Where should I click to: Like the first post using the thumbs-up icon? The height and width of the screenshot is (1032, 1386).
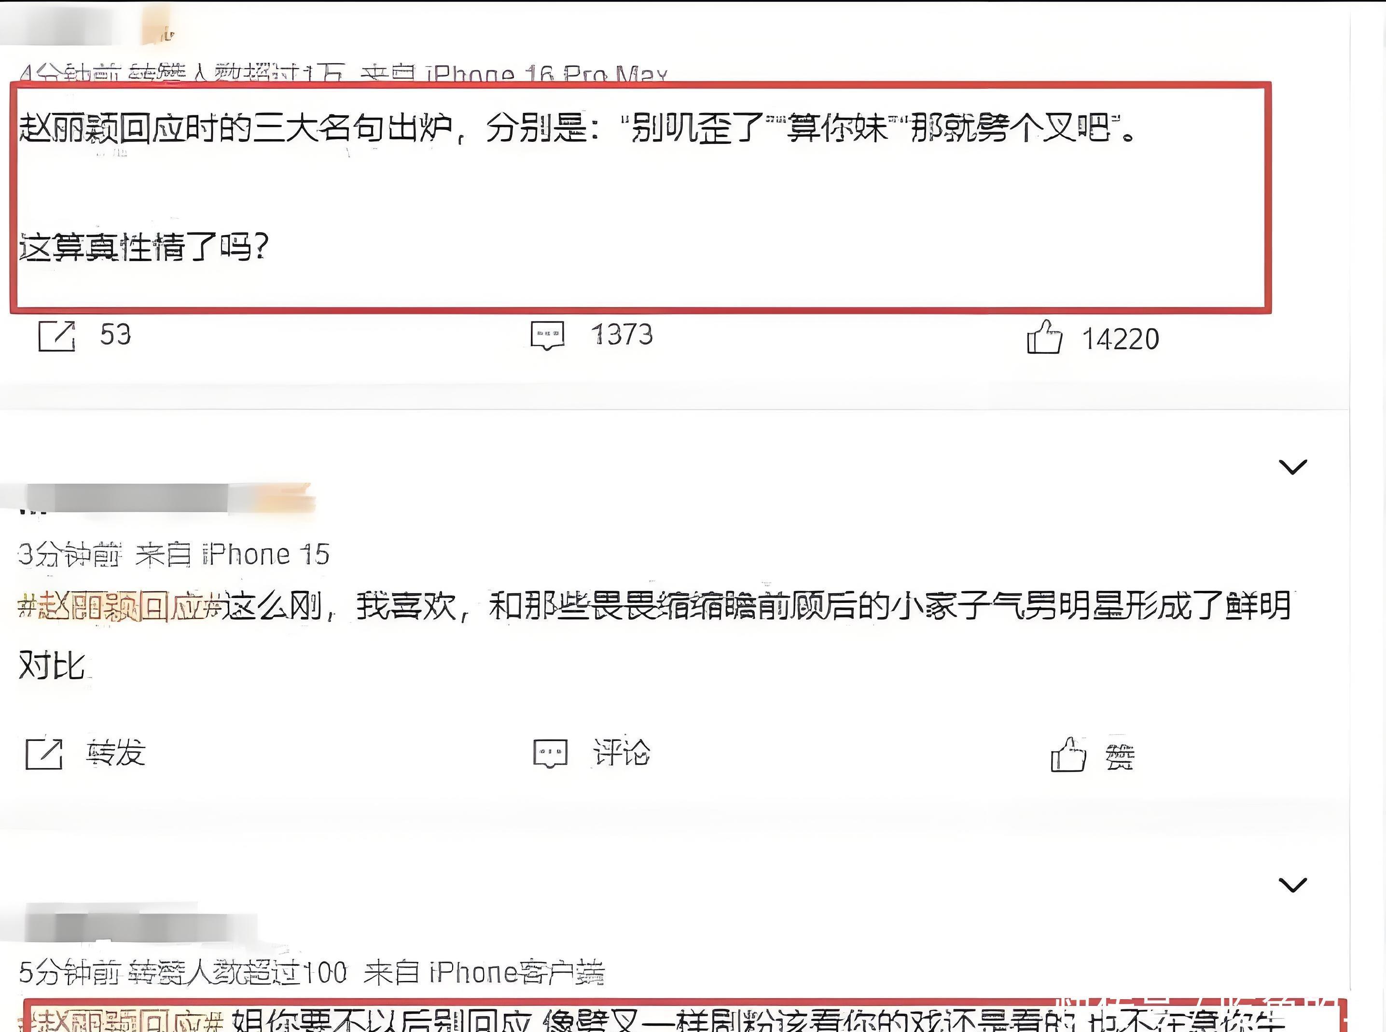click(x=1044, y=337)
